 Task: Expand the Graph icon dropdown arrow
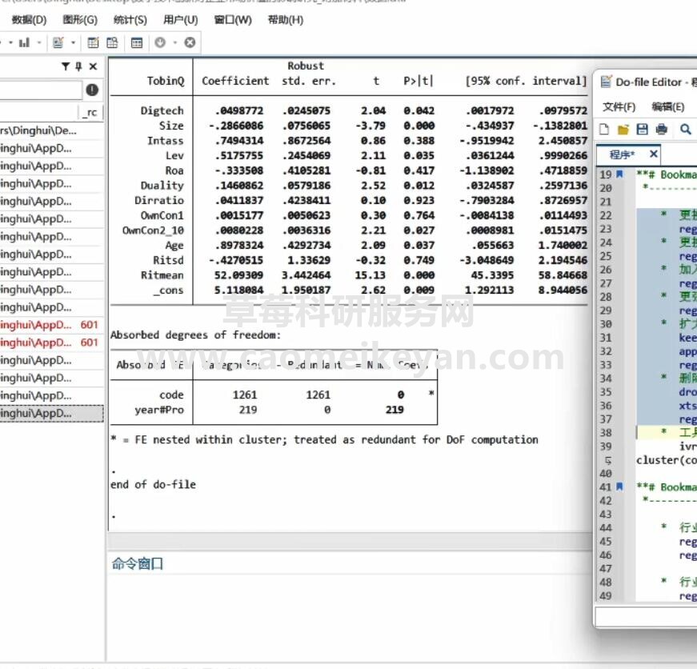39,42
